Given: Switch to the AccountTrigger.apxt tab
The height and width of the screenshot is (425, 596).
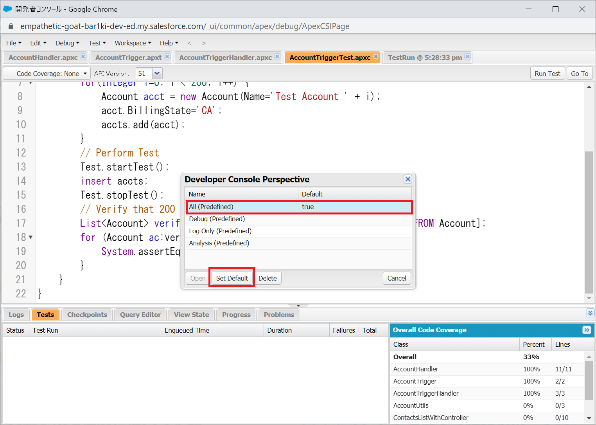Looking at the screenshot, I should tap(128, 58).
